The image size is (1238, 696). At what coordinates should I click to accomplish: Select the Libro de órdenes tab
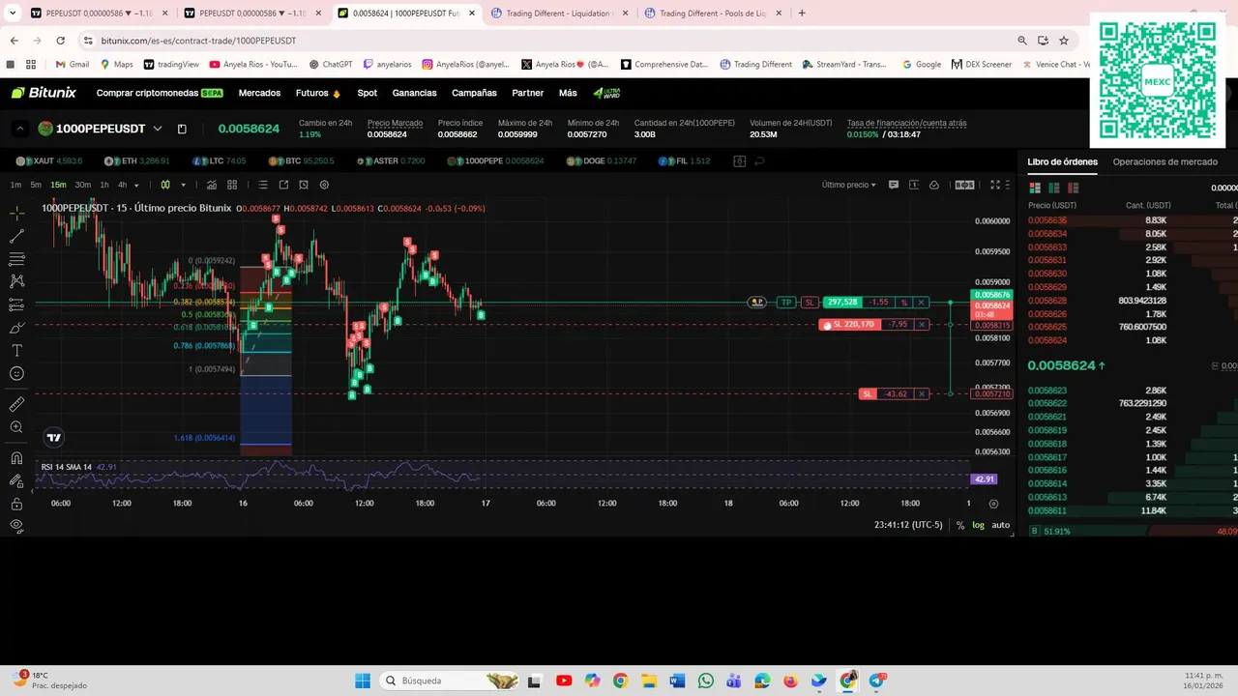pos(1062,161)
